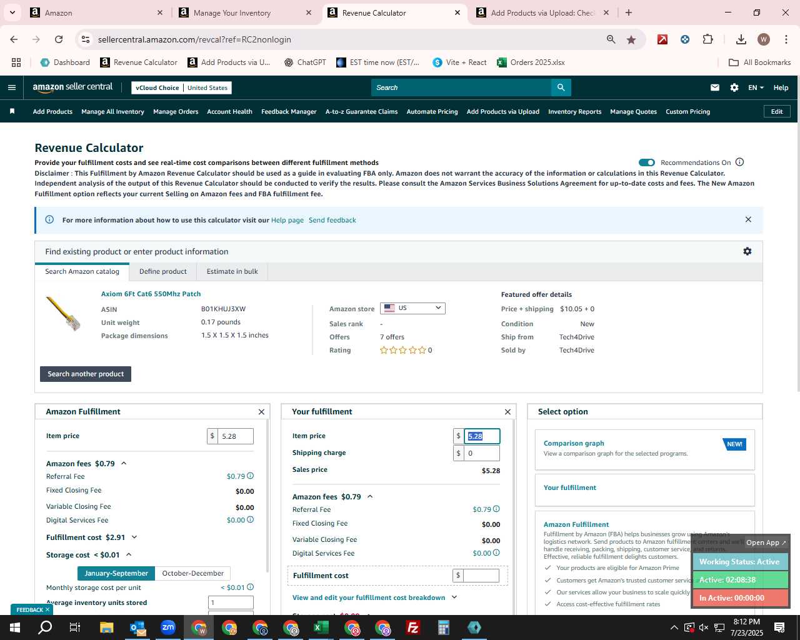Collapse Amazon fees in Your fulfillment panel
The image size is (800, 640).
point(370,496)
